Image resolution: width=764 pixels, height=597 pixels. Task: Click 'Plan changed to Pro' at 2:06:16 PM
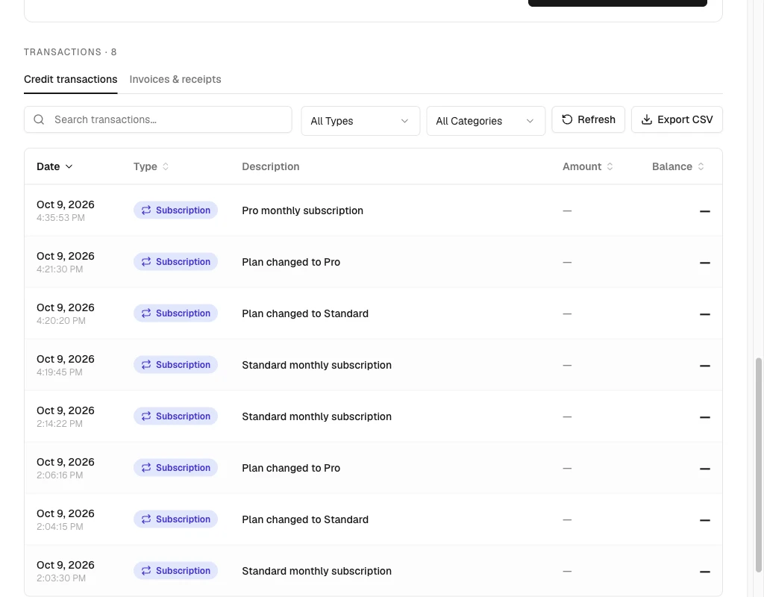tap(291, 468)
